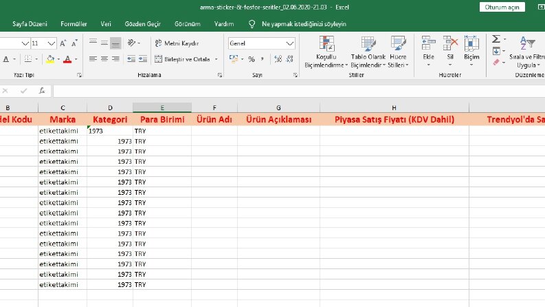This screenshot has height=307, width=545.
Task: Expand the font name dropdown
Action: click(25, 43)
